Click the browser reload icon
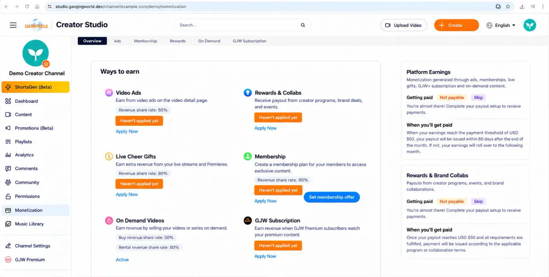 pyautogui.click(x=27, y=6)
